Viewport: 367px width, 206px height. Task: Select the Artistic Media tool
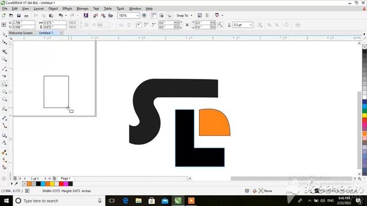(4, 76)
